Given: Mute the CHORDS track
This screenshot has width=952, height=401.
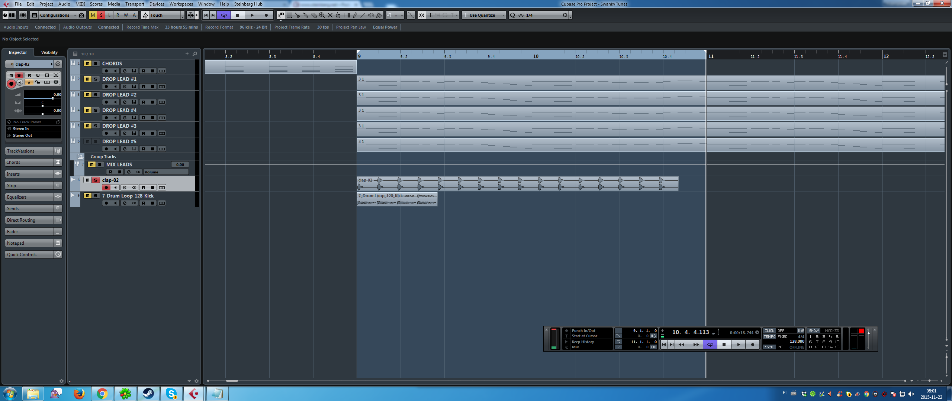Looking at the screenshot, I should pyautogui.click(x=87, y=63).
